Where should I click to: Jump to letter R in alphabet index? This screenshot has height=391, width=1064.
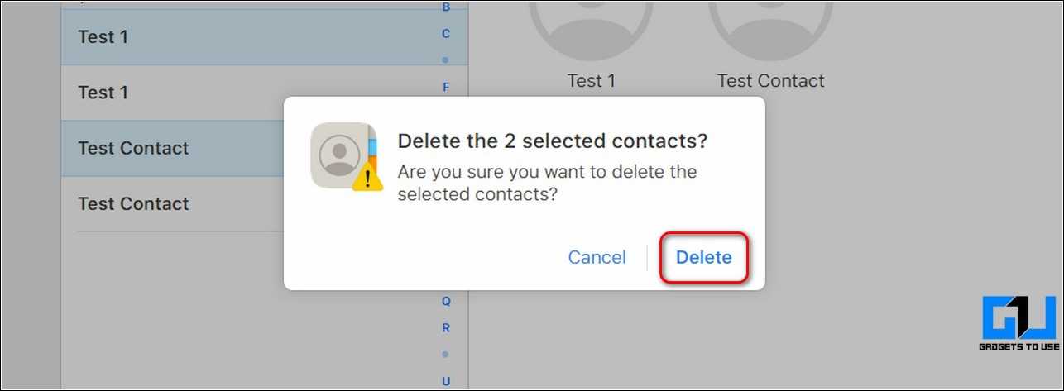tap(446, 327)
